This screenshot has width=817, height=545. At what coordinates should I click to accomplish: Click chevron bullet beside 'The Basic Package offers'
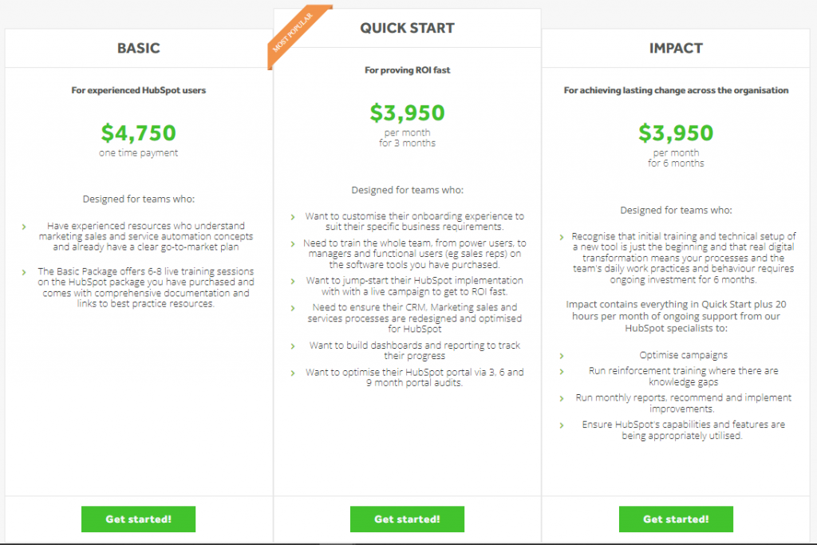point(24,272)
